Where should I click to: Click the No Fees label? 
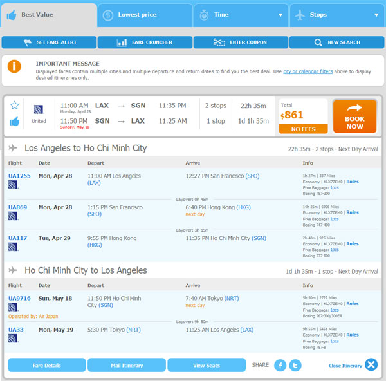pyautogui.click(x=303, y=129)
